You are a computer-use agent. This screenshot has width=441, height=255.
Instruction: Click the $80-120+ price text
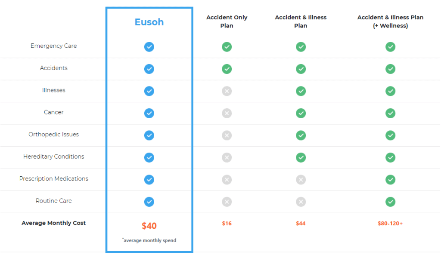coord(390,223)
